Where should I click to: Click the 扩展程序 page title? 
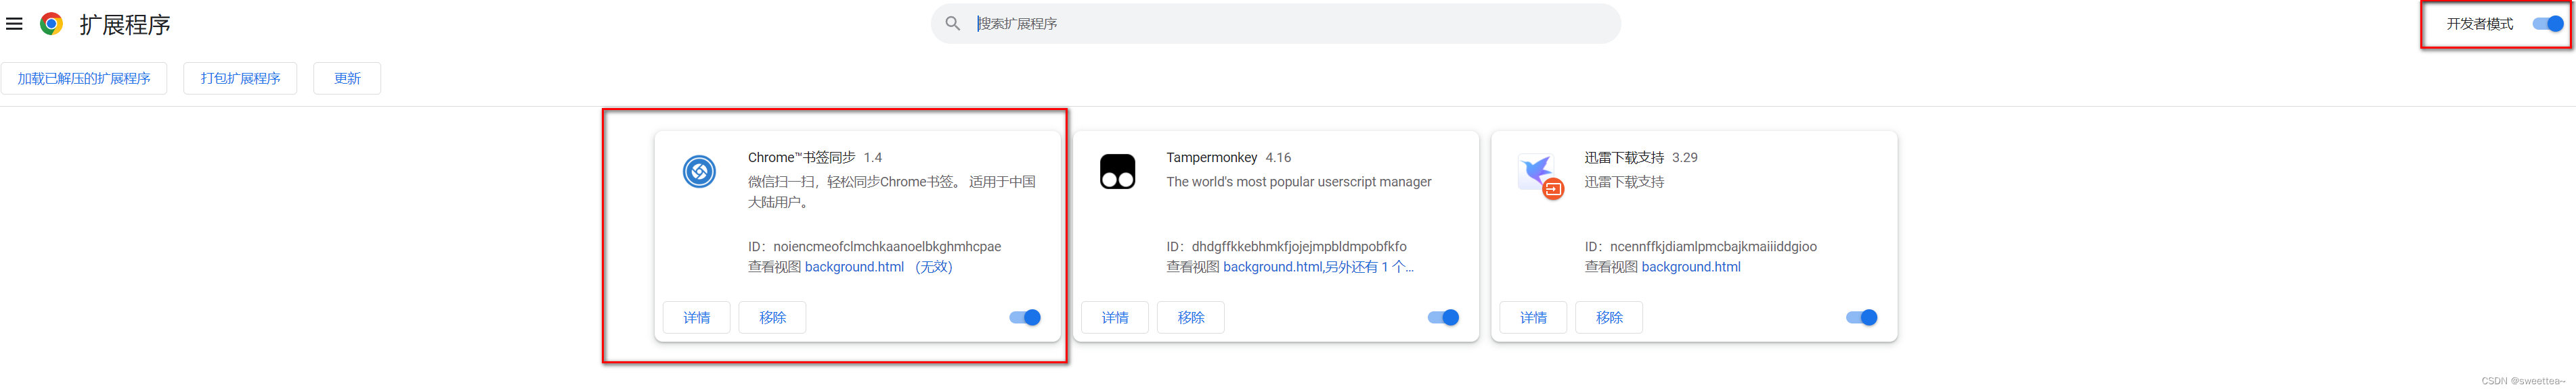125,24
